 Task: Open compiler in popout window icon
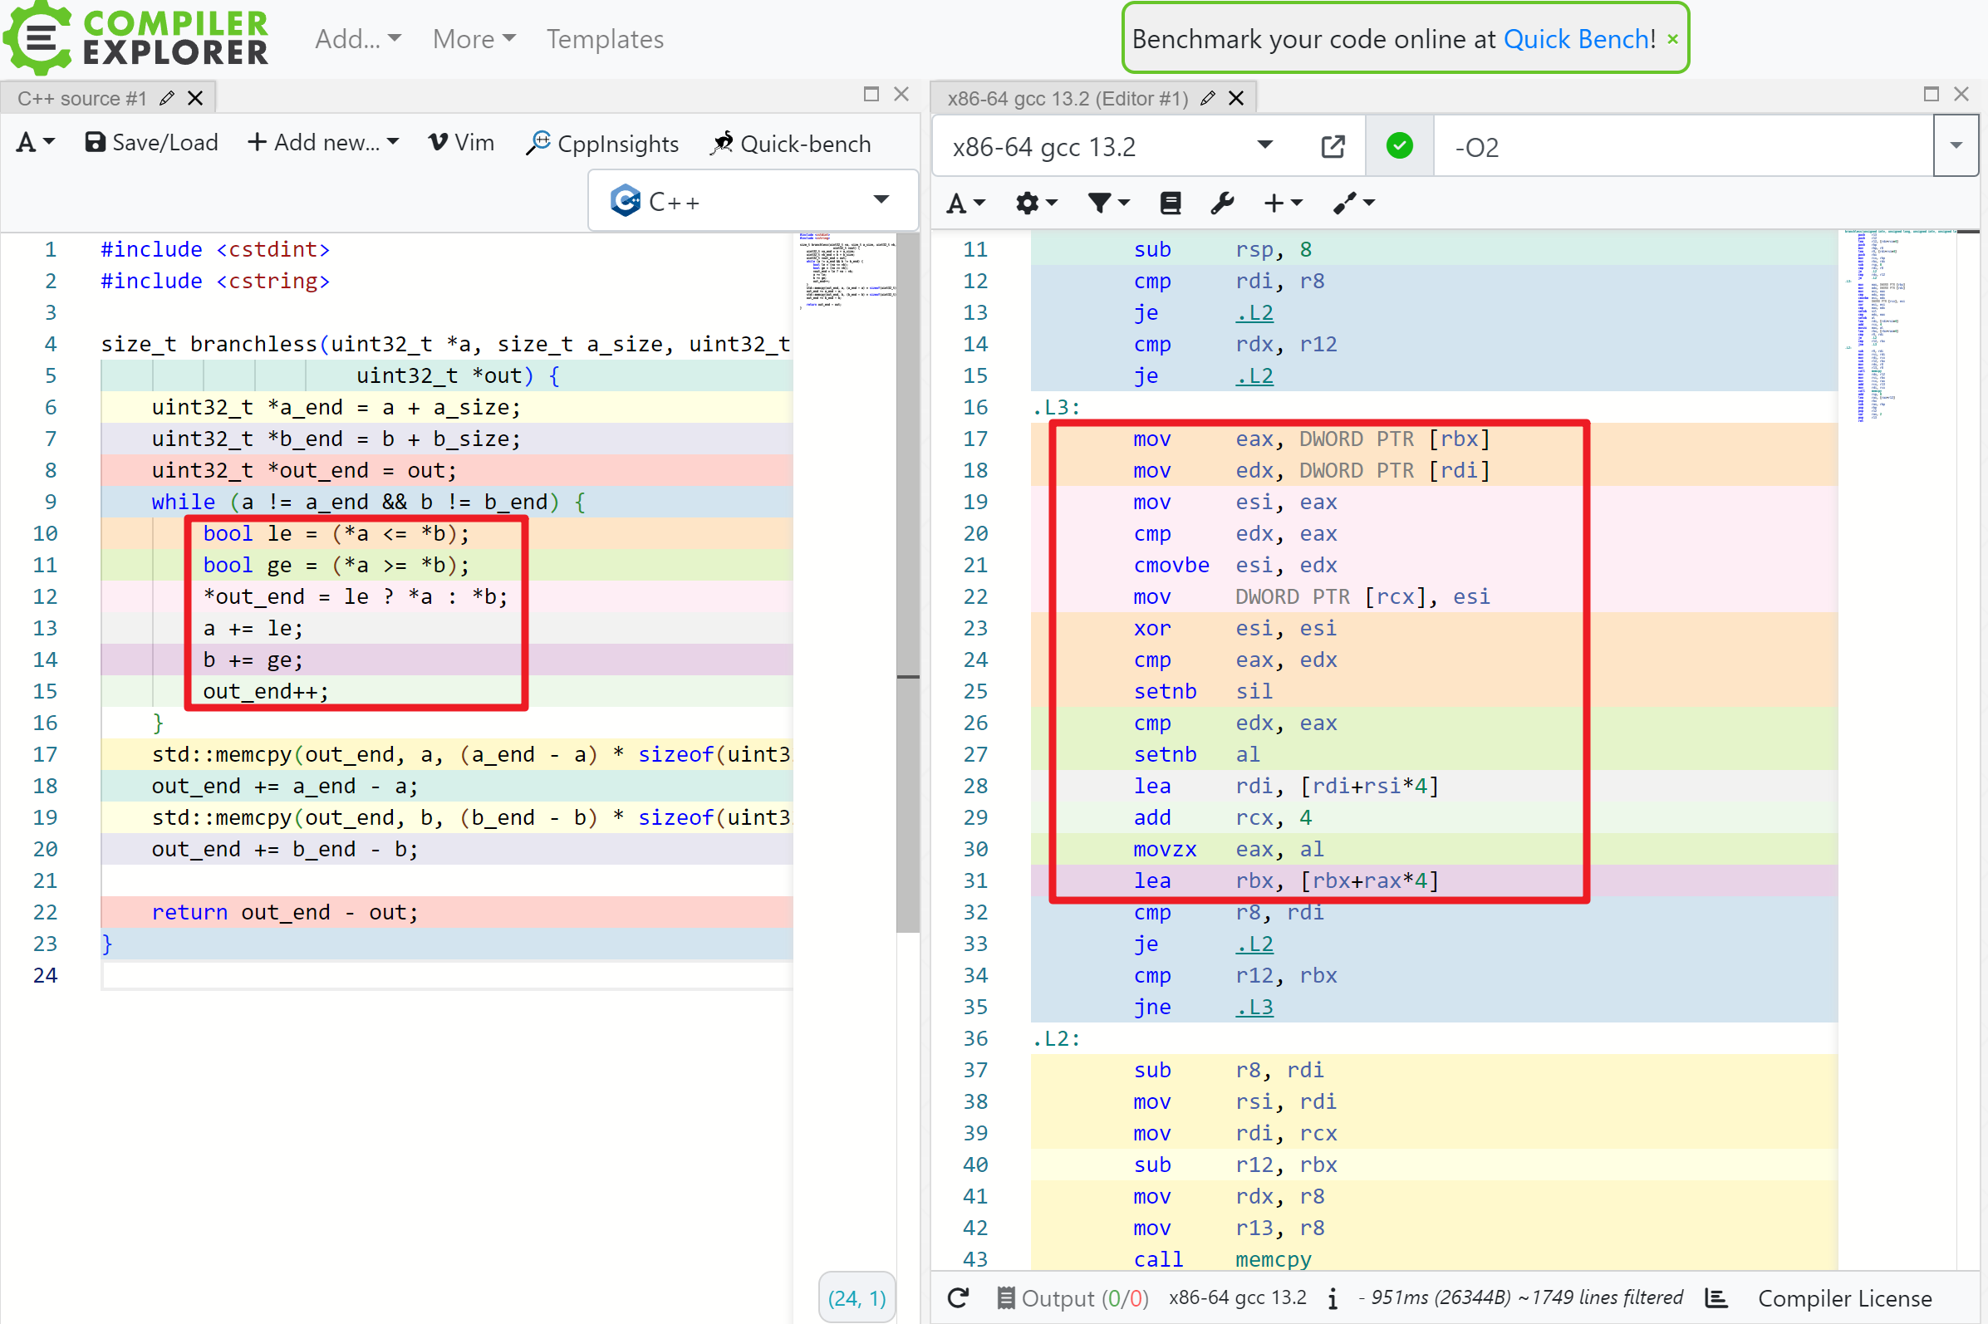point(1332,147)
